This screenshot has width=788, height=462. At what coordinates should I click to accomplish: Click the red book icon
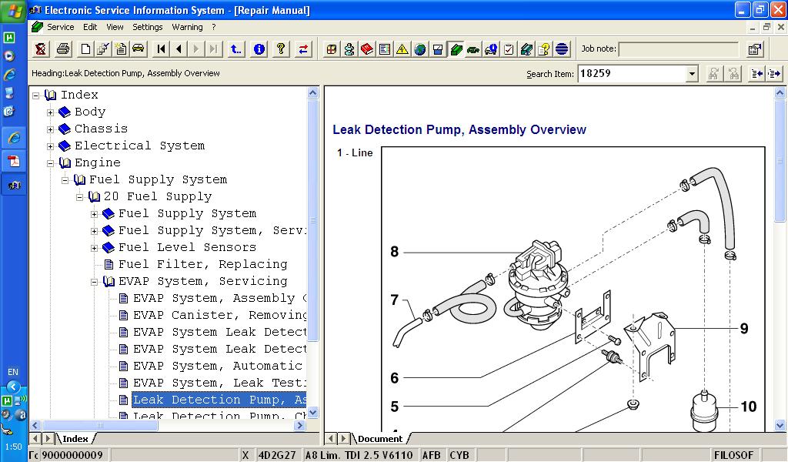pos(367,49)
